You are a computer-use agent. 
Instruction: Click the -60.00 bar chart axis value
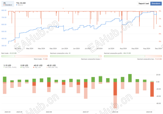[x=158, y=103]
